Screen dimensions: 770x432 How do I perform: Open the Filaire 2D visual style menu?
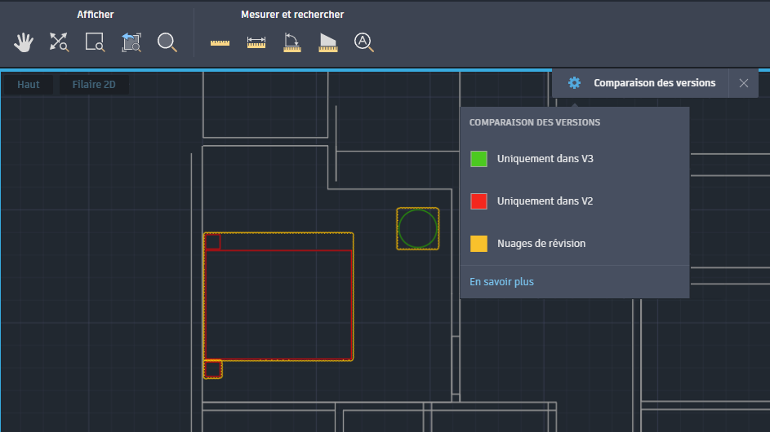(94, 84)
